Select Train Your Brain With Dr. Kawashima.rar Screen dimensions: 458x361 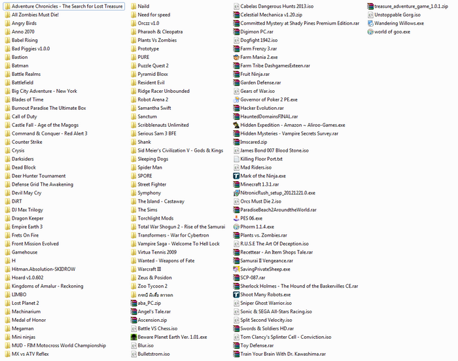point(283,354)
